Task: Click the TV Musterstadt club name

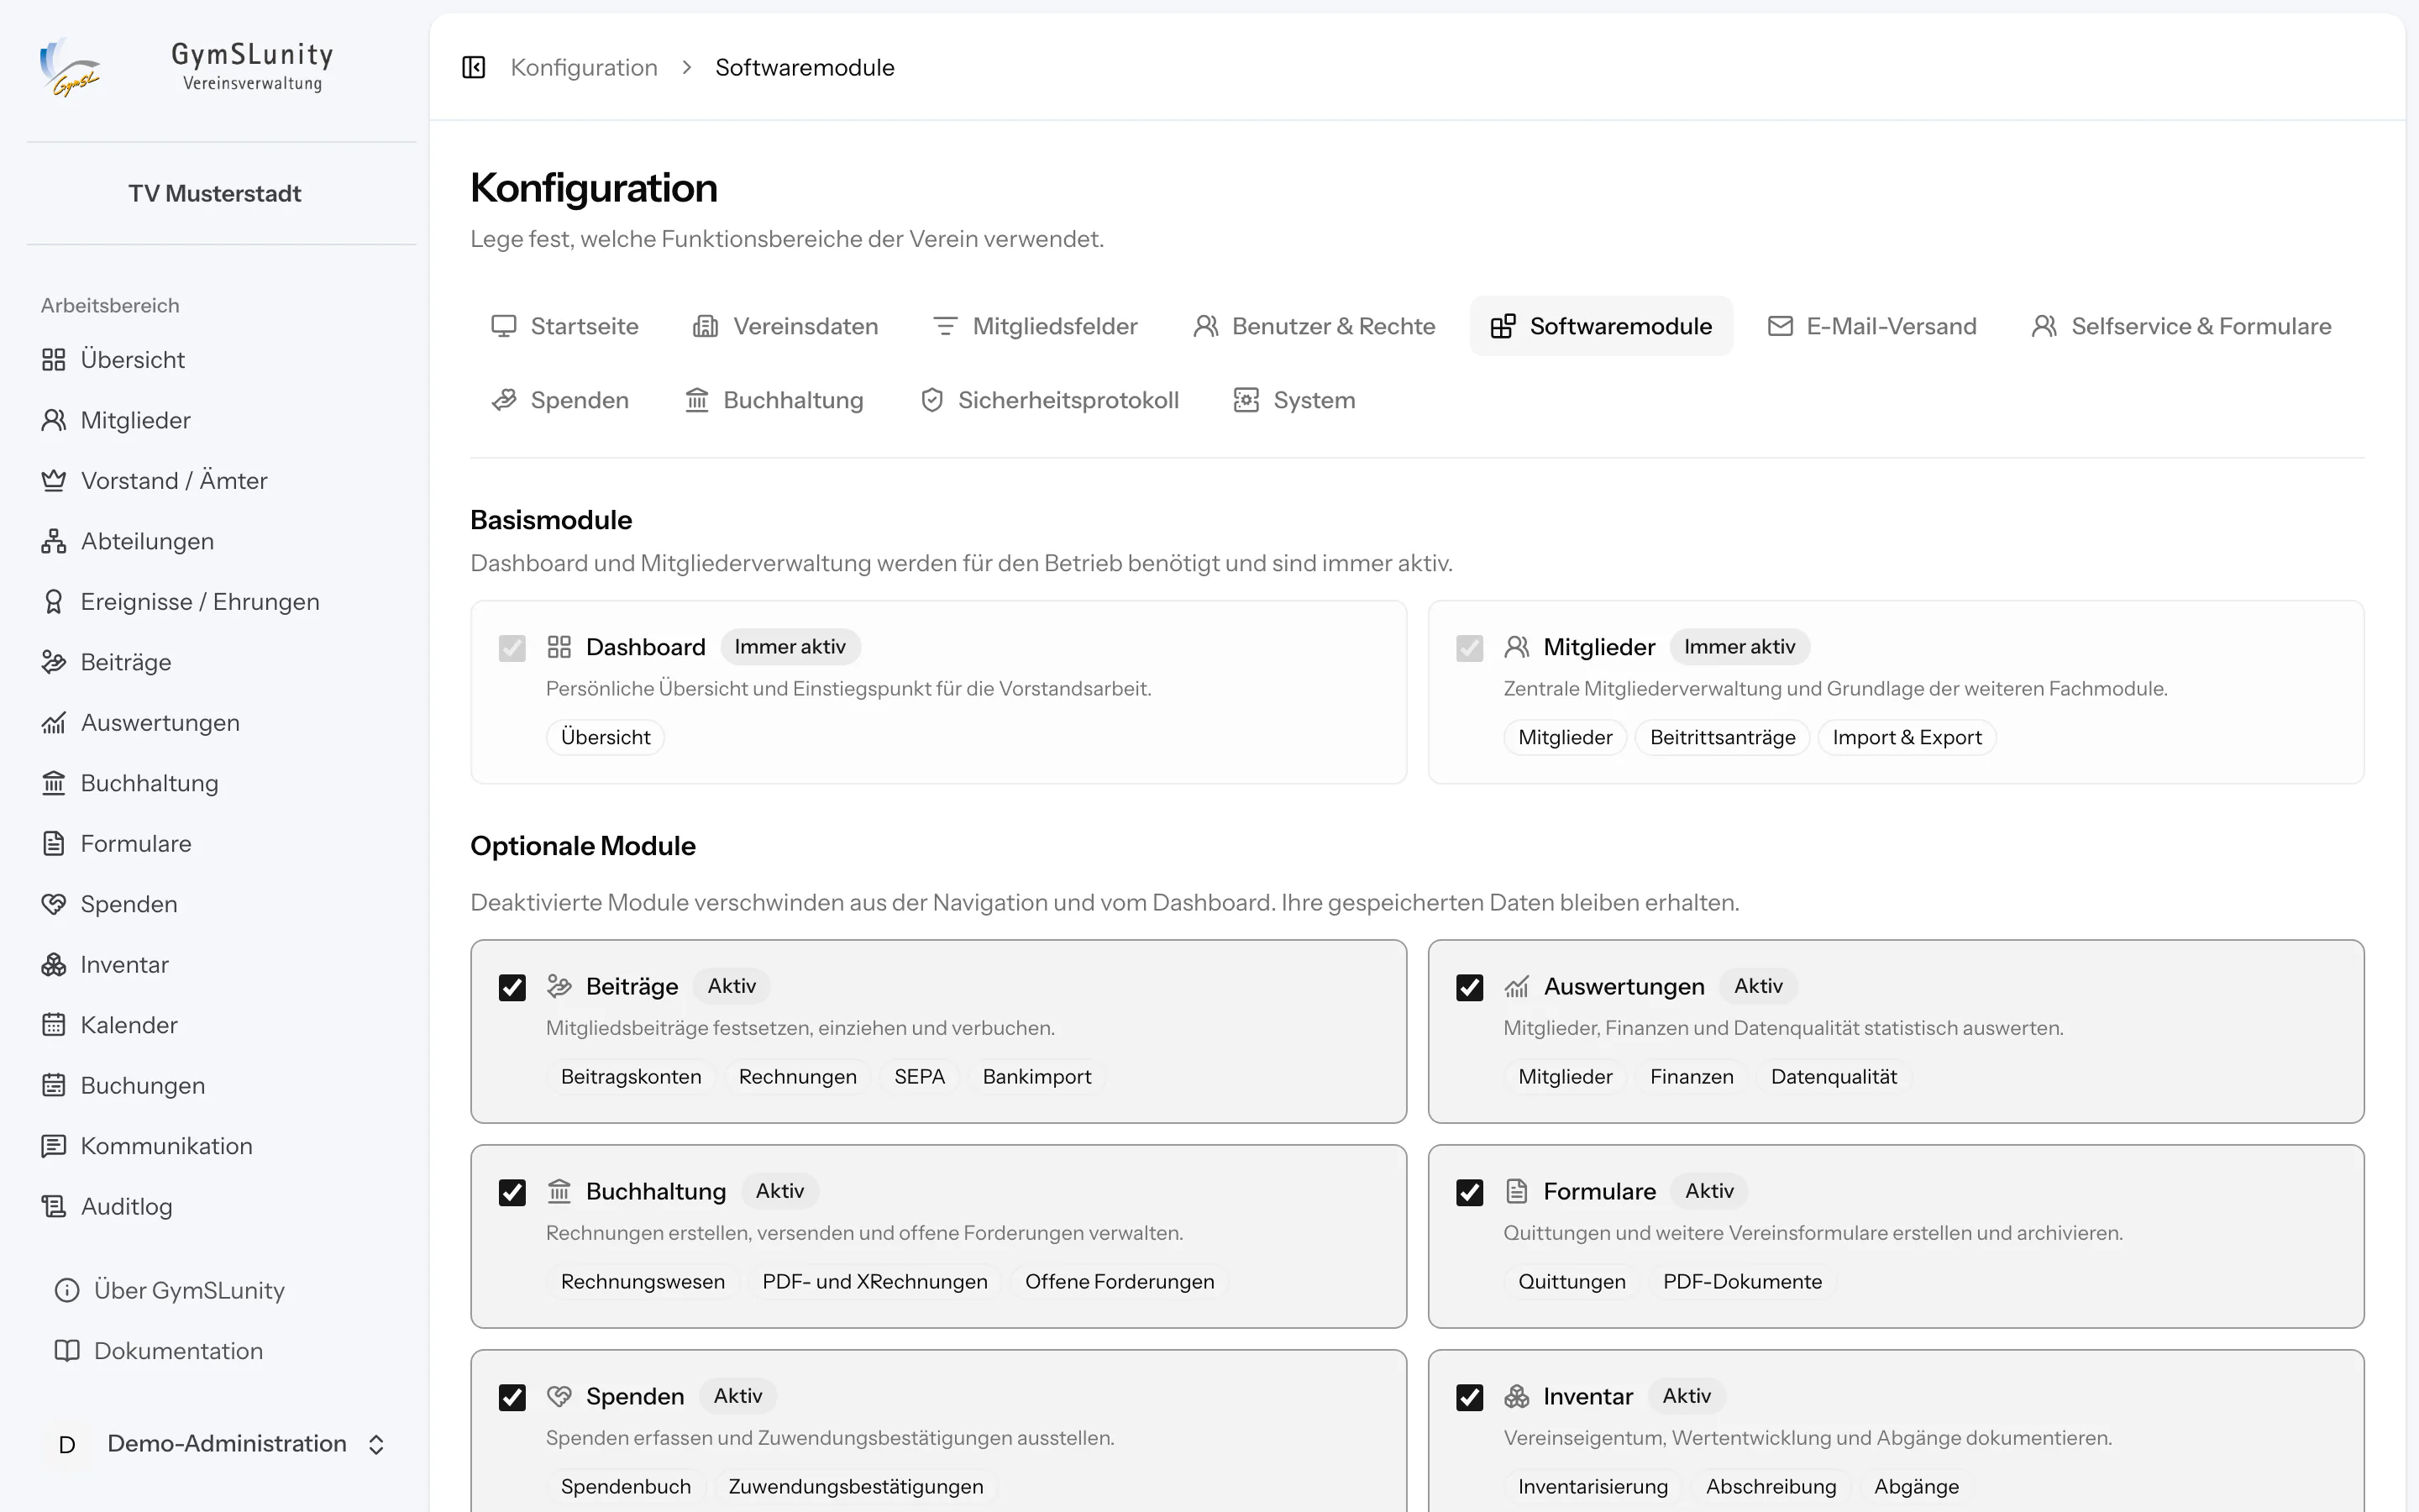Action: 215,194
